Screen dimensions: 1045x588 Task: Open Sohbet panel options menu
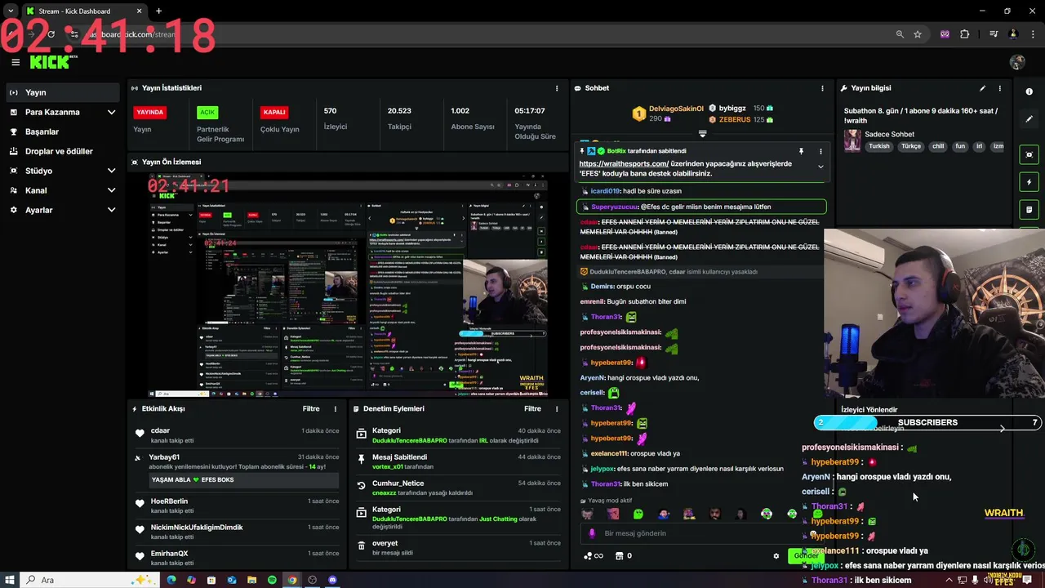tap(822, 88)
